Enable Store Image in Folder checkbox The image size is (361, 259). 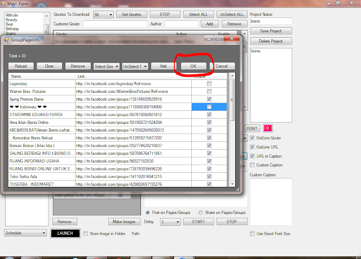pos(85,234)
